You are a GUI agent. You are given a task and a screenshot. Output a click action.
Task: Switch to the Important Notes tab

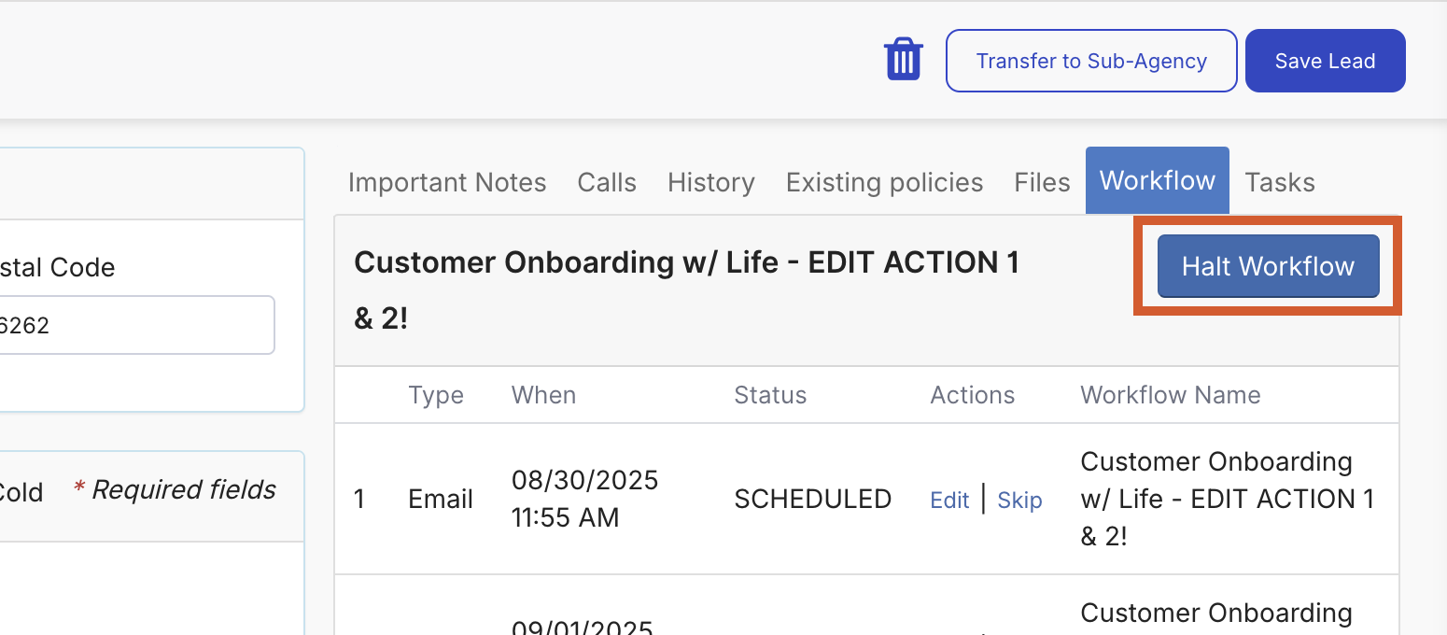(446, 182)
